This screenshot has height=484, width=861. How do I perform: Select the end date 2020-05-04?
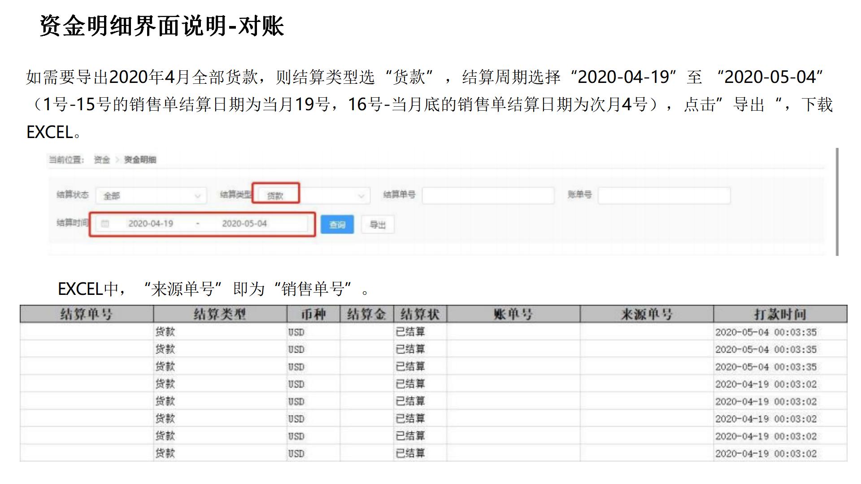coord(244,224)
